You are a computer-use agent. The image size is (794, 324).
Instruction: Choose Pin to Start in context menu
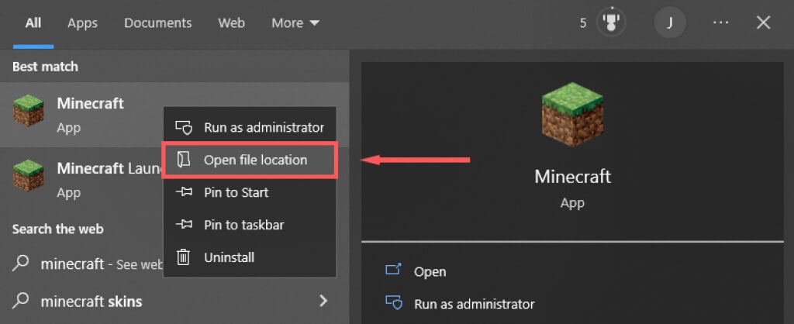[x=250, y=192]
